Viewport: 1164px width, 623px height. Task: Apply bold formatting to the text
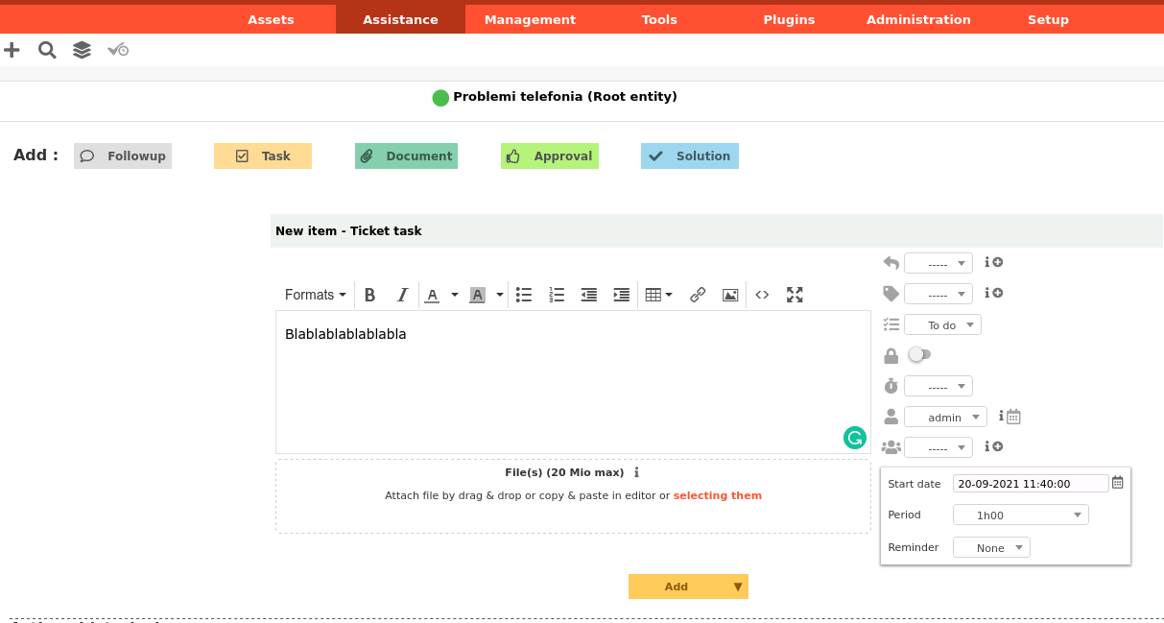369,295
